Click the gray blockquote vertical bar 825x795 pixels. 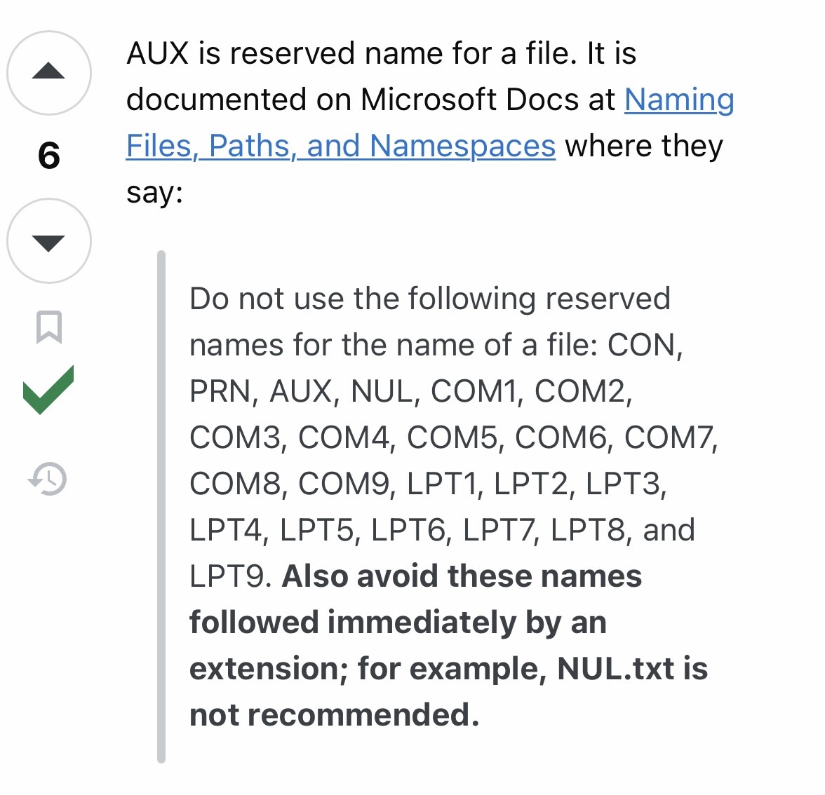[x=161, y=506]
